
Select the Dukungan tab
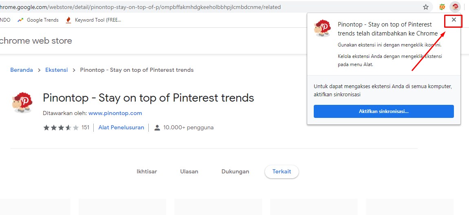pyautogui.click(x=235, y=171)
